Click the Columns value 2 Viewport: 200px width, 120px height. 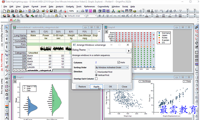tap(96, 62)
